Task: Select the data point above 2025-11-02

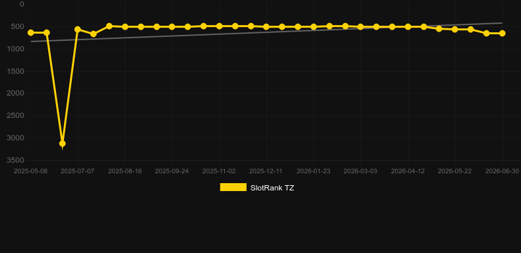Action: (220, 26)
